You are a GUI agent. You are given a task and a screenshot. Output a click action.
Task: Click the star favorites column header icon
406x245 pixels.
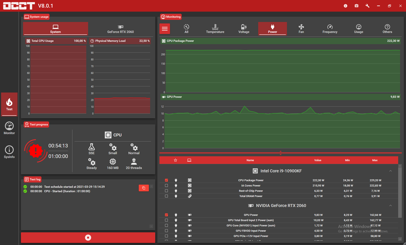click(175, 160)
